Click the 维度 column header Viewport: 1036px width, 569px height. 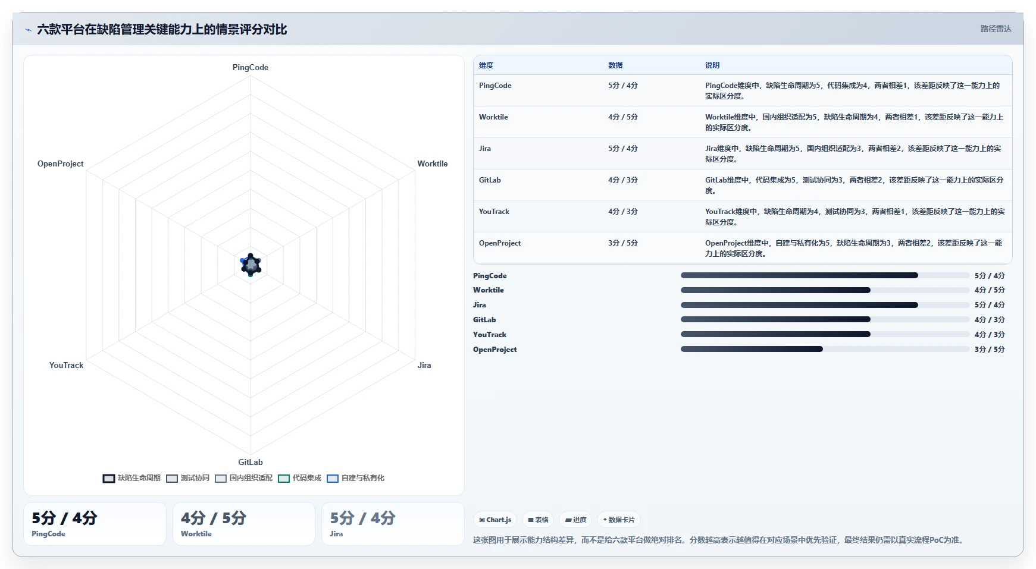coord(486,65)
